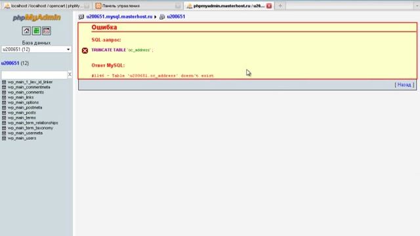The image size is (420, 236).
Task: Click the database icon beside the u200651 breadcrumb
Action: coord(162,17)
